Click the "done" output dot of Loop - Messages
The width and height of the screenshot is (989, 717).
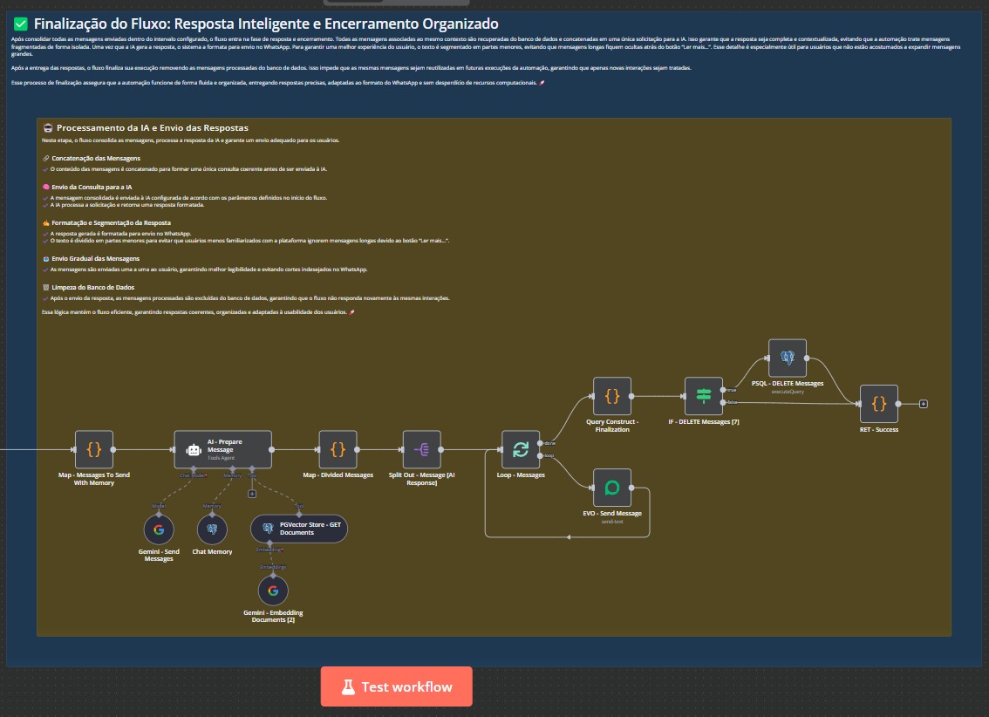pyautogui.click(x=540, y=443)
